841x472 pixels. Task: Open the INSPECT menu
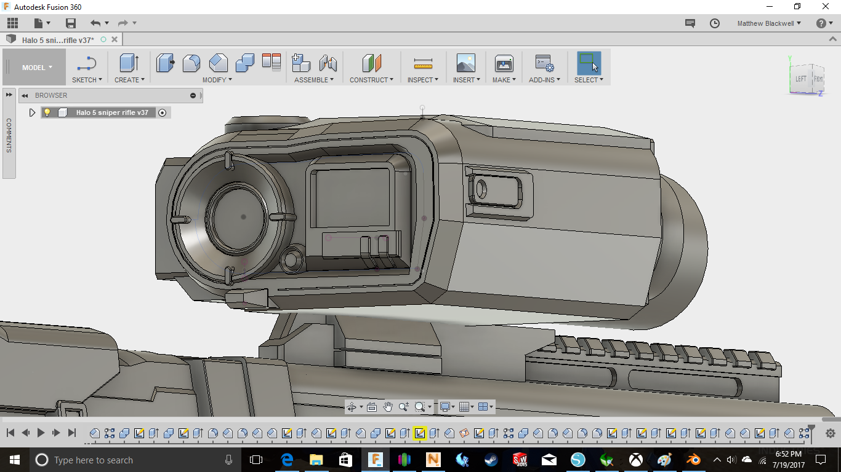(423, 80)
